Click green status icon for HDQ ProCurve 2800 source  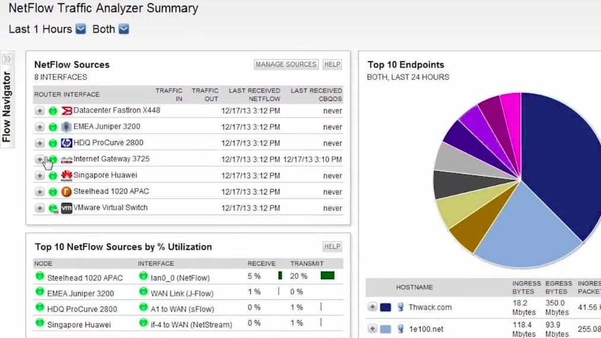pos(53,144)
